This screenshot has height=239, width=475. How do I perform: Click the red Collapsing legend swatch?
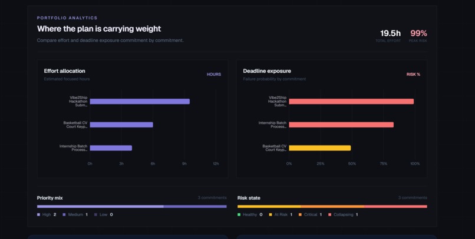pos(330,214)
